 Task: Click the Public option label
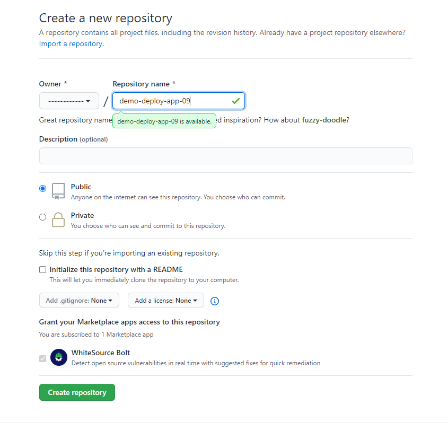(x=81, y=187)
